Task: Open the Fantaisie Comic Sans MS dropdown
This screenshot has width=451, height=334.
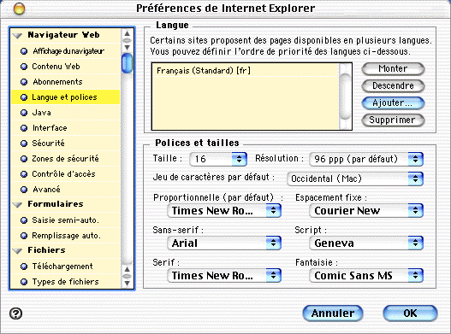Action: (366, 276)
